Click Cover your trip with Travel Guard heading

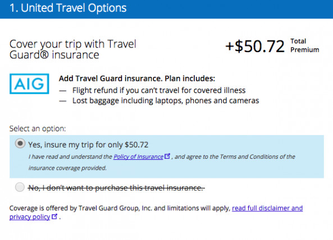click(x=72, y=49)
